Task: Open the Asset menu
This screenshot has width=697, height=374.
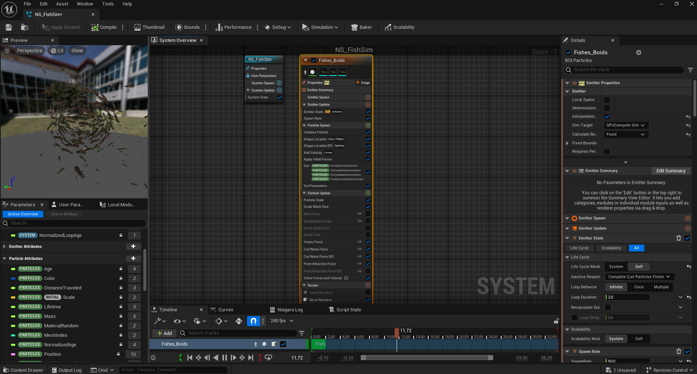Action: 62,4
